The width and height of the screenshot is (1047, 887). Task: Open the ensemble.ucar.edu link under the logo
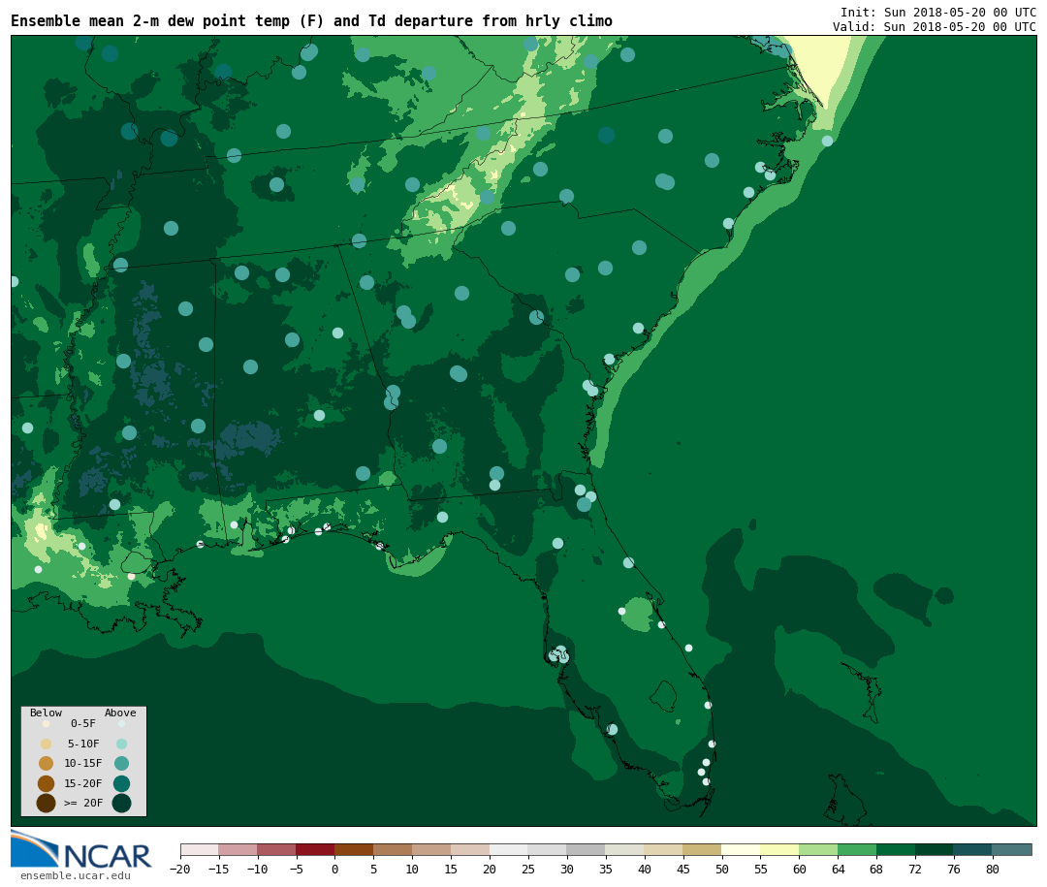[76, 875]
